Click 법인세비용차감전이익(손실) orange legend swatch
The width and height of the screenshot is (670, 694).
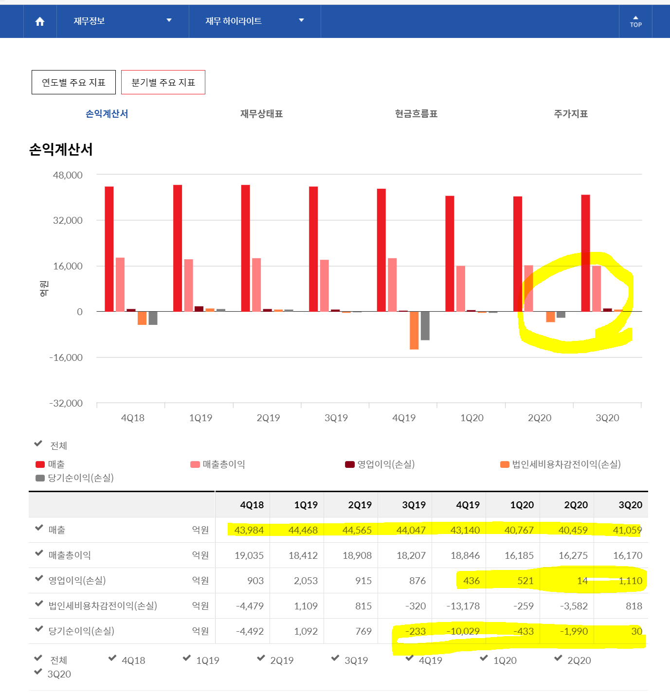click(x=505, y=464)
